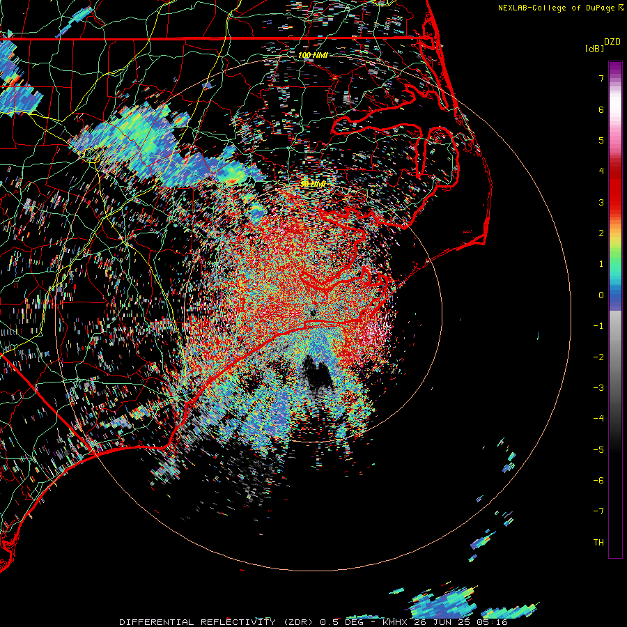Click the 6 dB scale label
This screenshot has height=627, width=627.
(601, 109)
